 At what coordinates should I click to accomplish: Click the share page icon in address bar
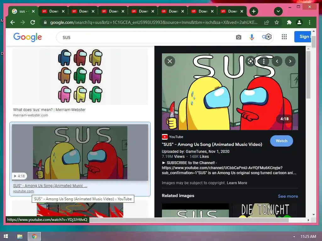tap(267, 22)
